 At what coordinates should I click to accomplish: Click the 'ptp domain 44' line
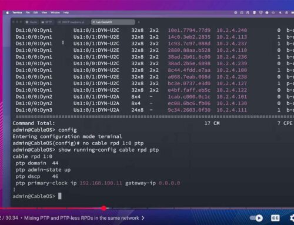[37, 163]
